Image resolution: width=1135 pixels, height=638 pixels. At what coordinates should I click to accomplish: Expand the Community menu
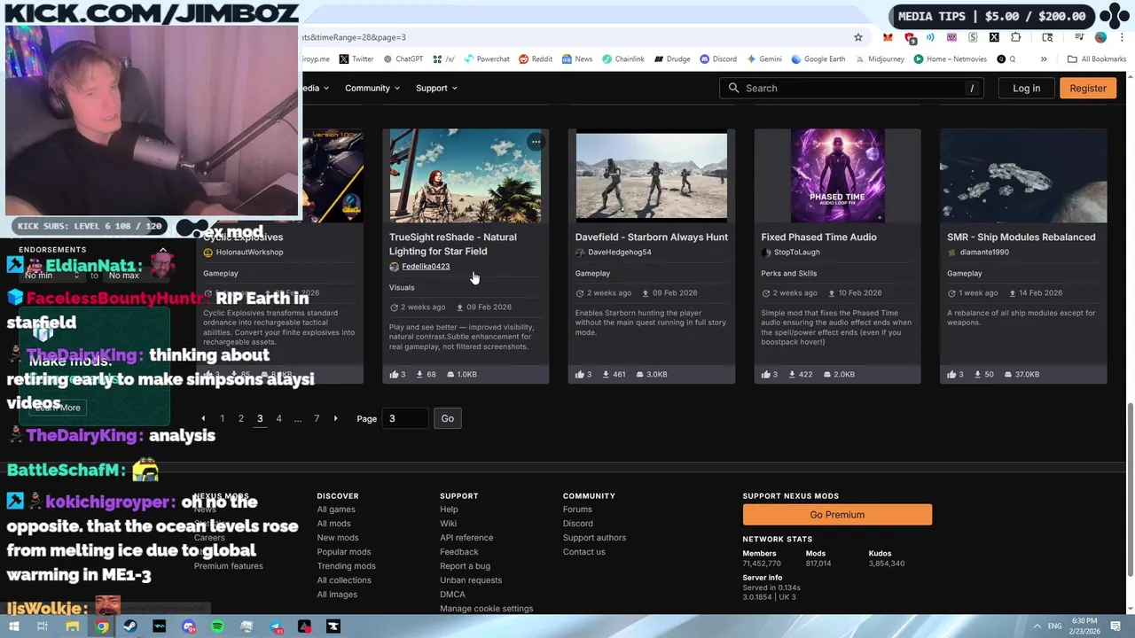tap(372, 88)
